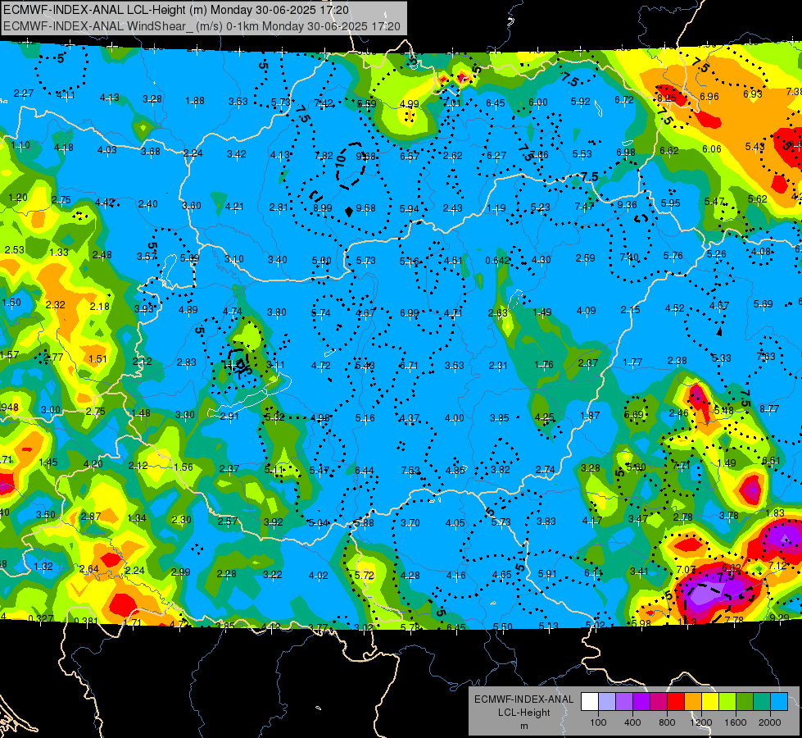Click the magenta legend swatch
Viewport: 802px width, 738px height.
pyautogui.click(x=659, y=702)
